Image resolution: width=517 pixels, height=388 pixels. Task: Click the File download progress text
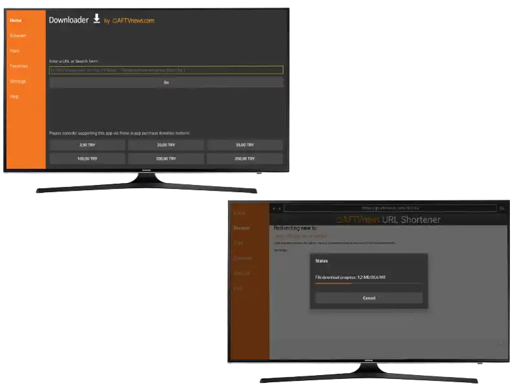tap(350, 277)
